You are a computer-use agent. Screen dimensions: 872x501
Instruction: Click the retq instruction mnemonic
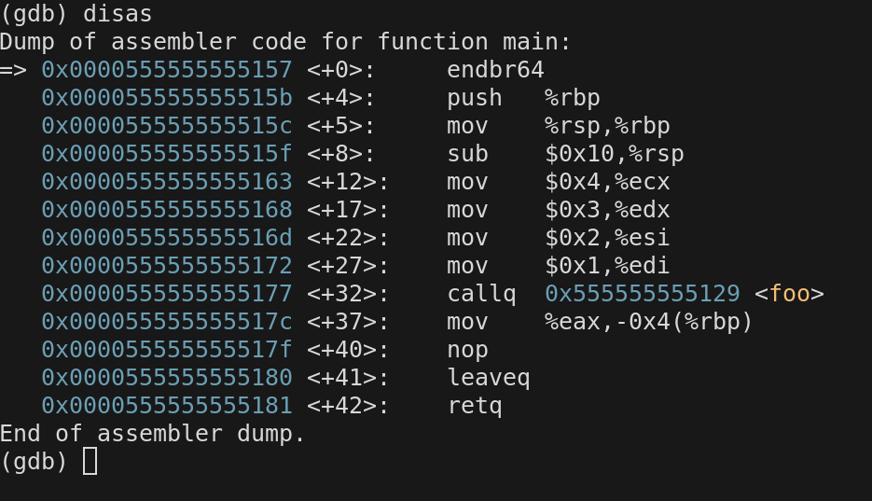coord(475,406)
